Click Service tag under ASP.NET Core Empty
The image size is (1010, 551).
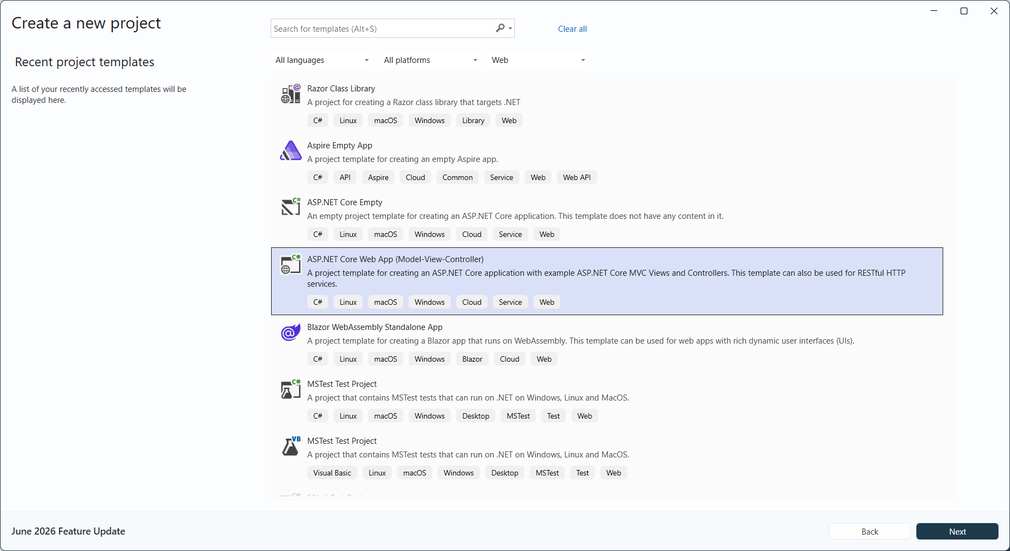coord(510,234)
